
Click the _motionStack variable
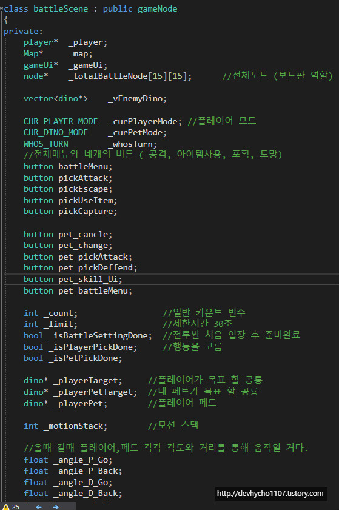click(75, 426)
